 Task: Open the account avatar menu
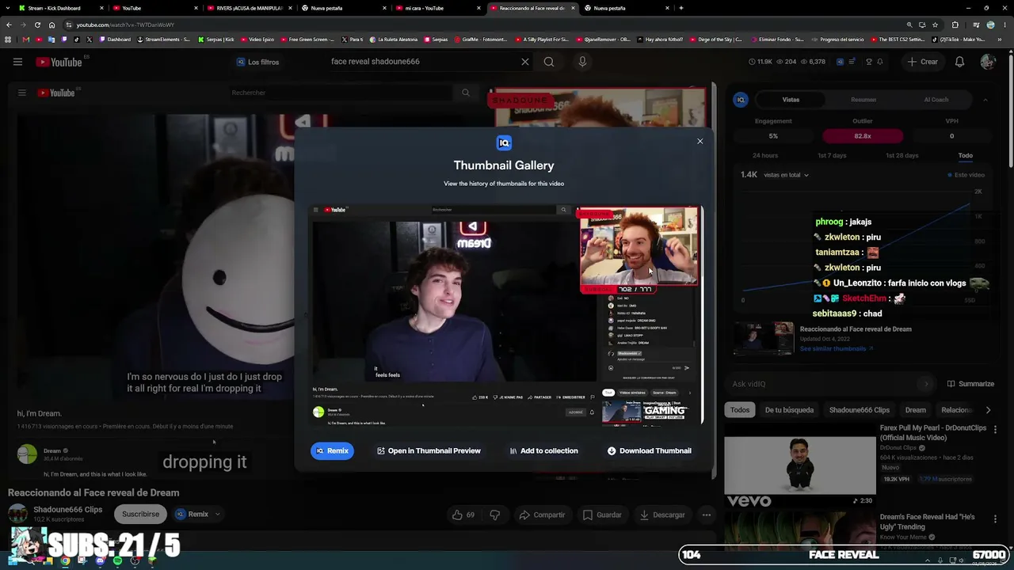pos(987,62)
